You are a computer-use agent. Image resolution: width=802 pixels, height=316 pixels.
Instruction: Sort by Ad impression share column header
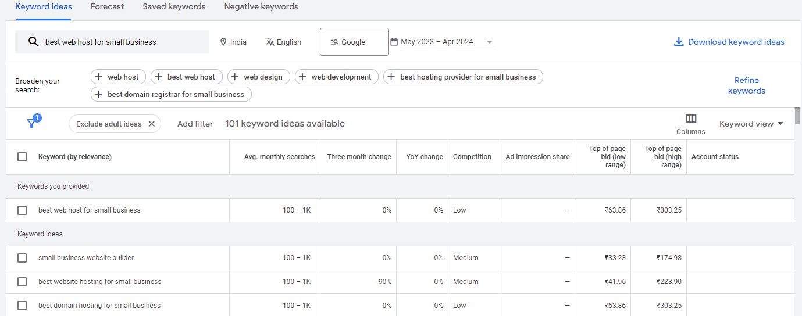tap(537, 157)
